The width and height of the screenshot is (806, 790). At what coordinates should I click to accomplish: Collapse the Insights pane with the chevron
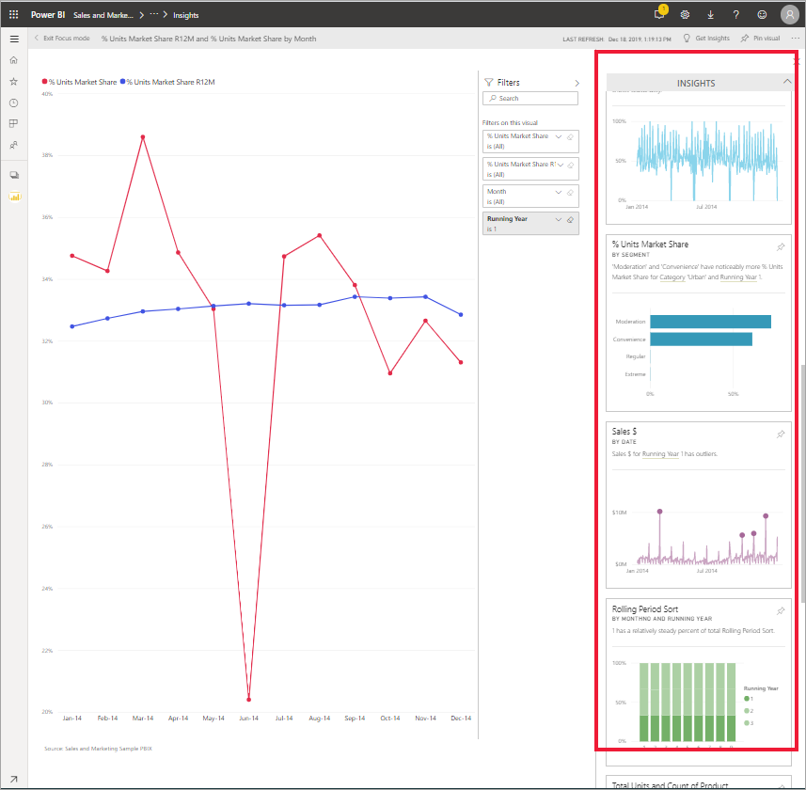tap(786, 81)
